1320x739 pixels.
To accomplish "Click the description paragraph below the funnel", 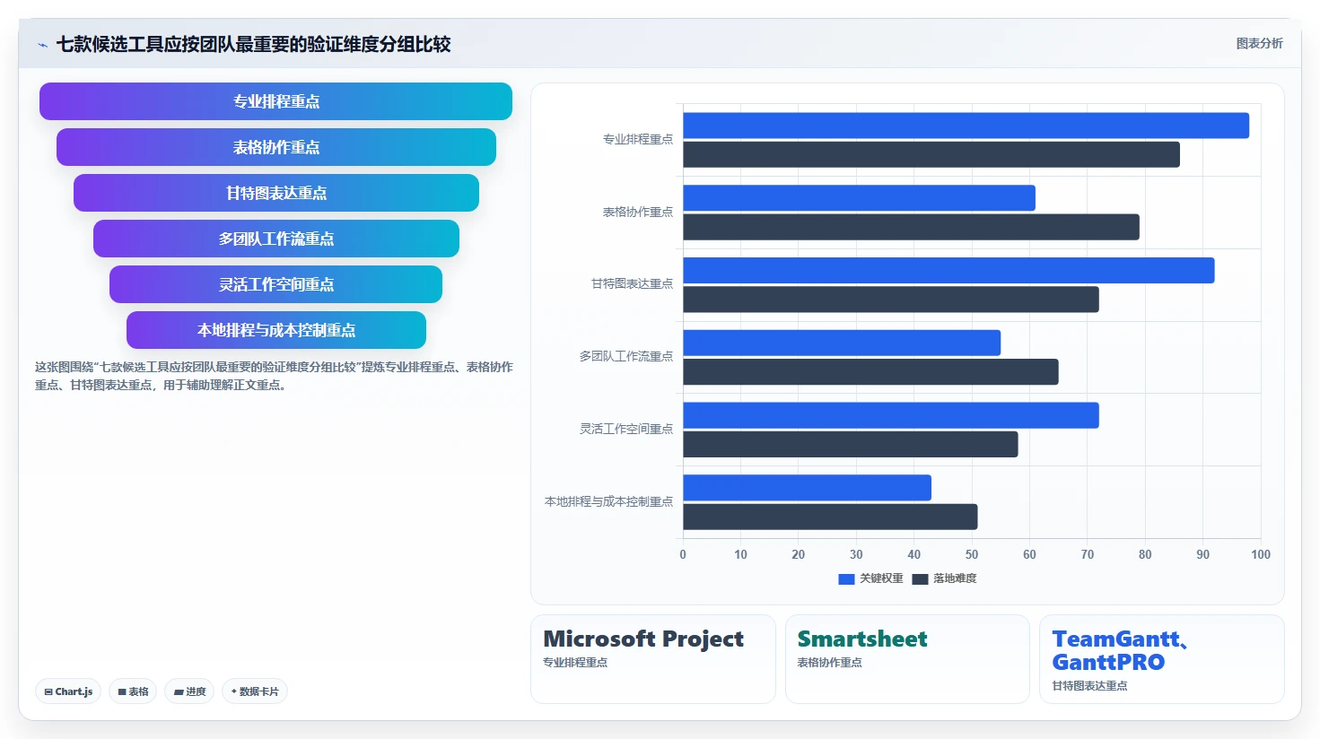I will [274, 376].
